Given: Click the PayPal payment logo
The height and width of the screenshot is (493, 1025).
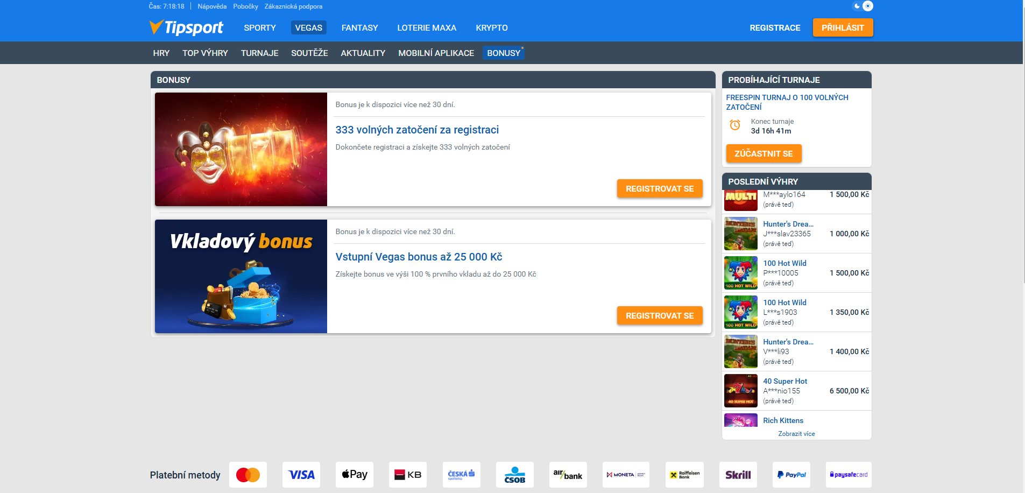Looking at the screenshot, I should click(x=791, y=475).
